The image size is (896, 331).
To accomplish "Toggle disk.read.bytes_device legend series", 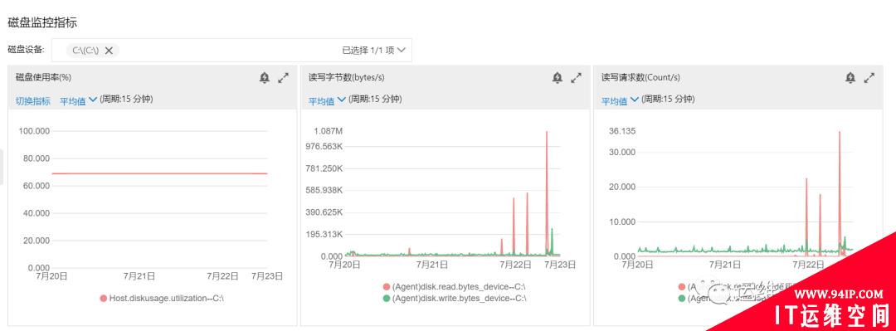I will pyautogui.click(x=454, y=287).
